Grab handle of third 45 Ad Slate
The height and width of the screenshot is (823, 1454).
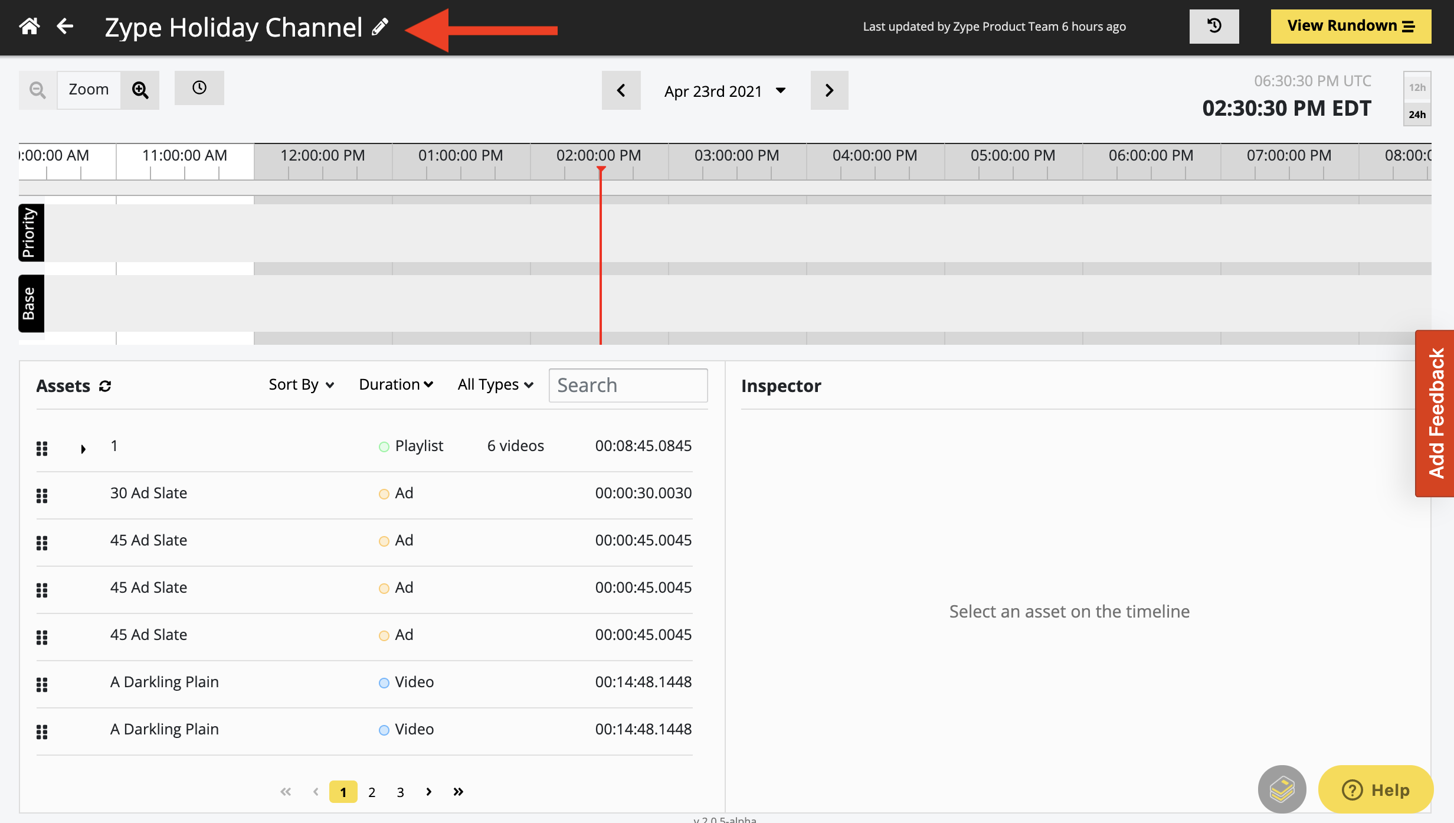tap(42, 638)
